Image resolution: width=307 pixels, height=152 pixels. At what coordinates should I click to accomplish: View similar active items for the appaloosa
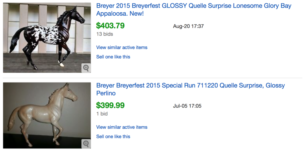pyautogui.click(x=122, y=47)
